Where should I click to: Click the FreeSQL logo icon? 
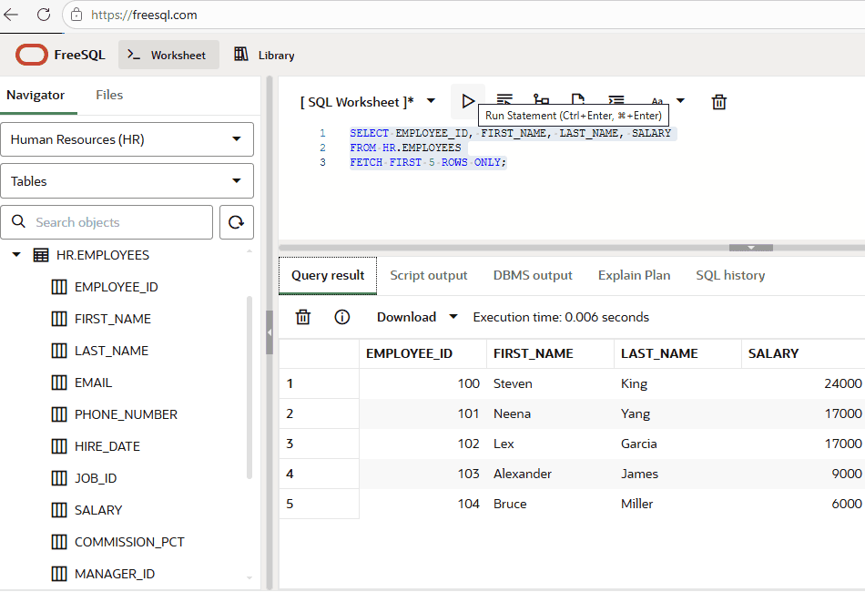click(x=30, y=55)
